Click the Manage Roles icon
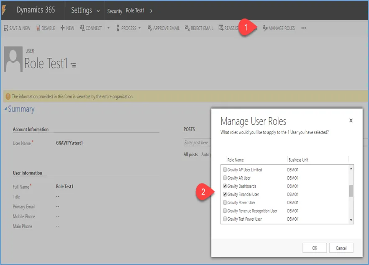 tap(265, 28)
